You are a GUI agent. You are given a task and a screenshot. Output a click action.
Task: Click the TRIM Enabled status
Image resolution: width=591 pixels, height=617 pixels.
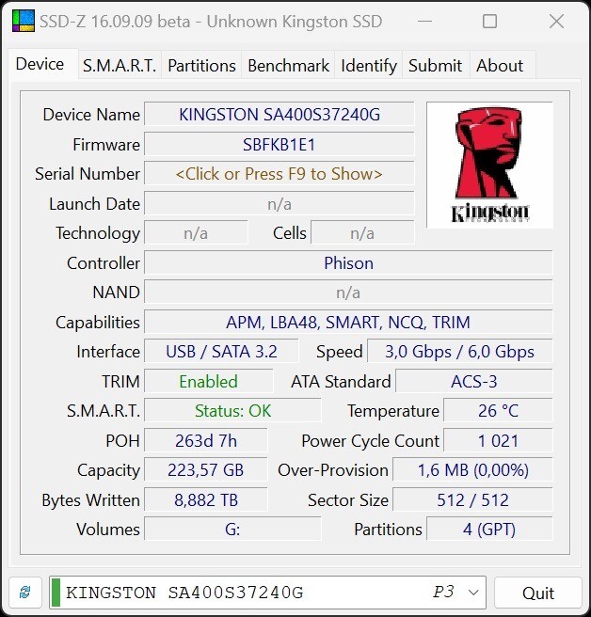[x=208, y=381]
